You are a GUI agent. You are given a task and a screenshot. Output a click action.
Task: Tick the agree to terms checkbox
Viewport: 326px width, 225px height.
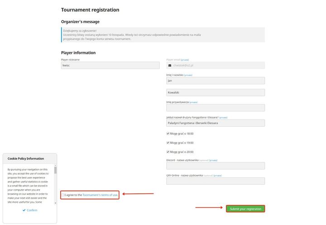point(63,195)
